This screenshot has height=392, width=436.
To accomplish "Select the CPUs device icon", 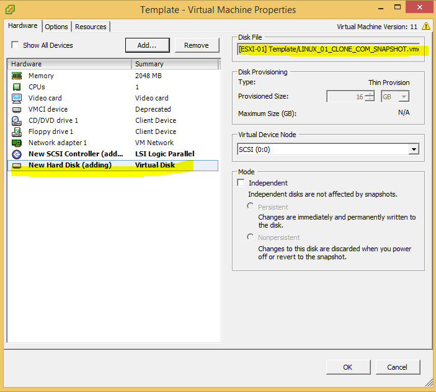I will 17,87.
